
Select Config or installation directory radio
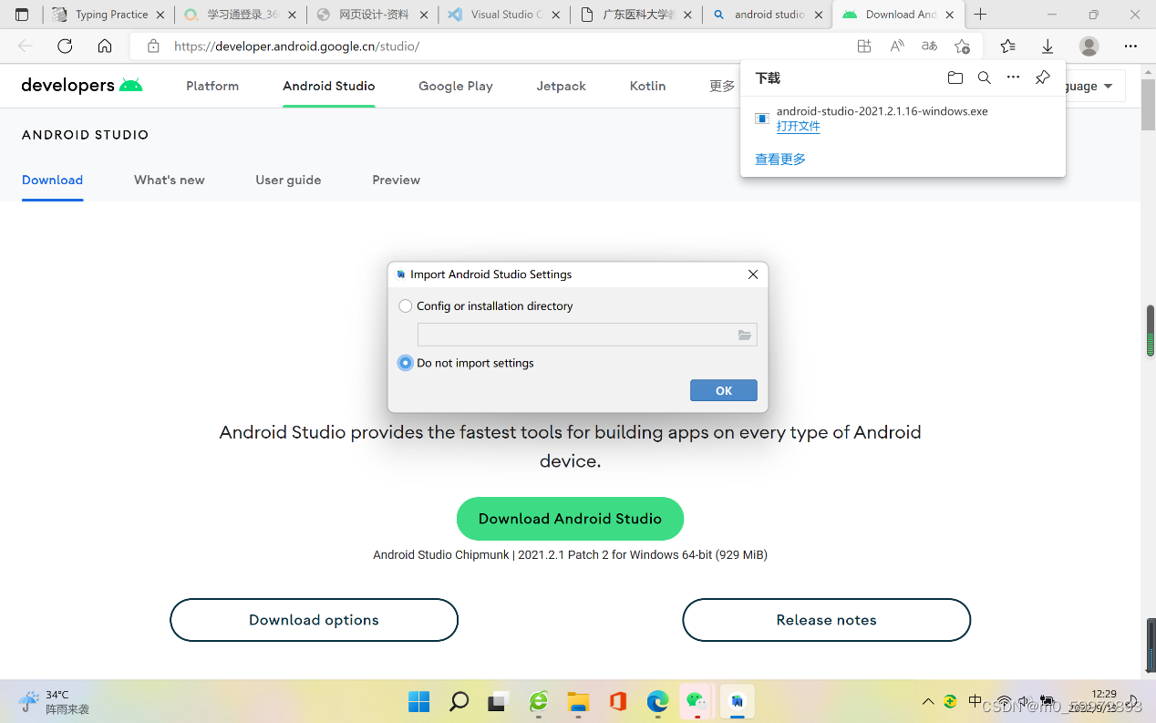pos(406,306)
